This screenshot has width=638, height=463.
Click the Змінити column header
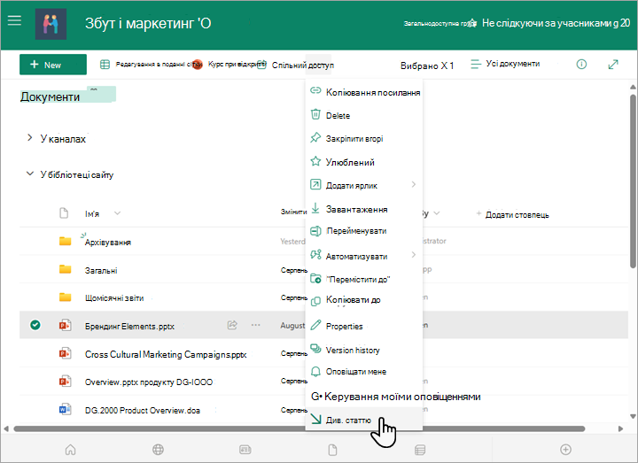coord(293,212)
